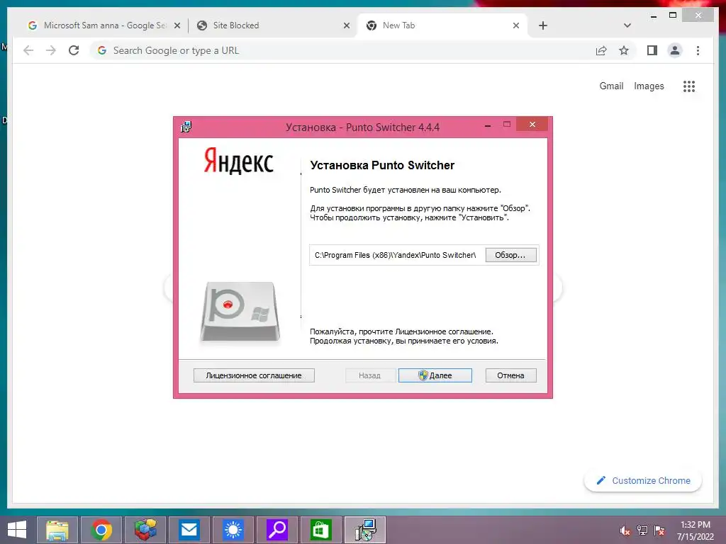Open the Chrome tab search dropdown
Image resolution: width=726 pixels, height=544 pixels.
pyautogui.click(x=627, y=25)
